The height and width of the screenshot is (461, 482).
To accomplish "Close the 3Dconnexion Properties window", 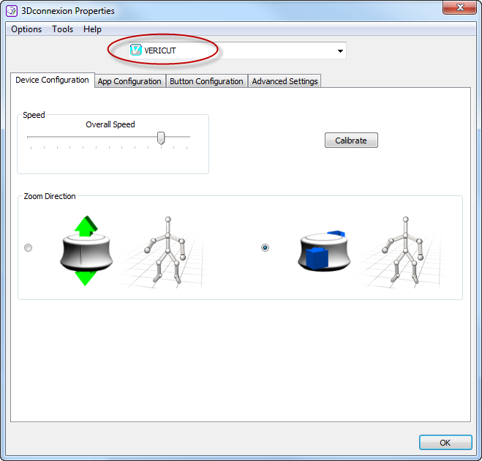I will 459,7.
